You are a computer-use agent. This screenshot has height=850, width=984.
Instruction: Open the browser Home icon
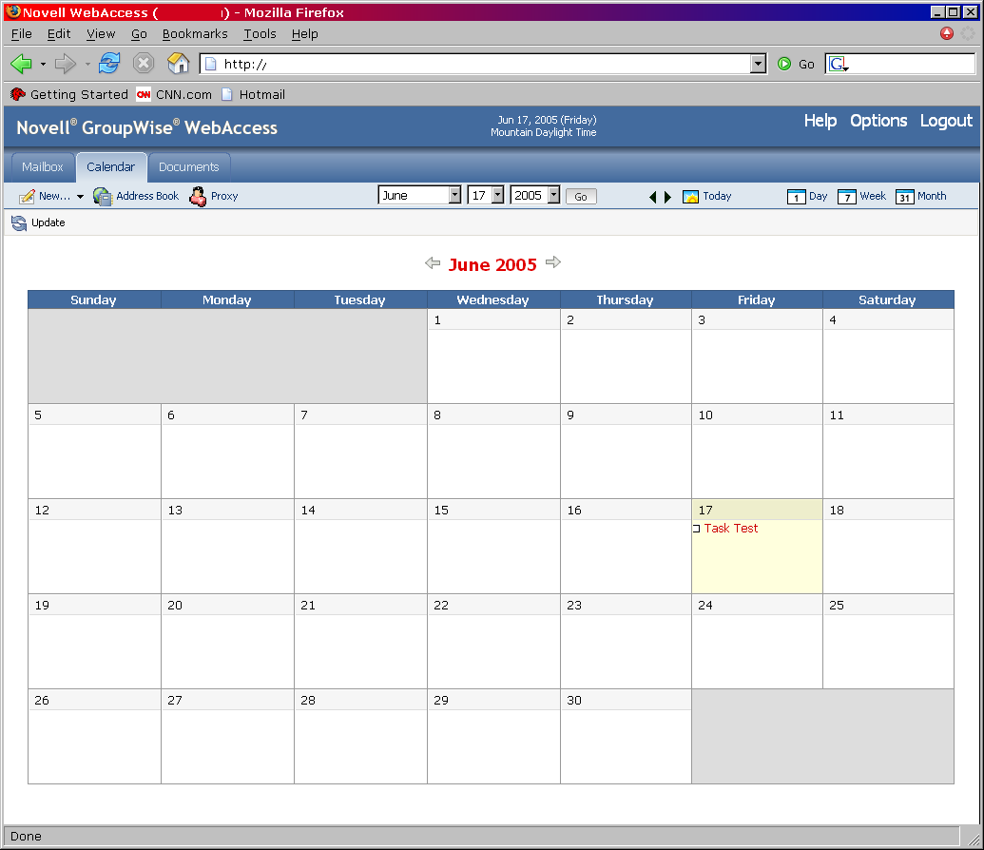[177, 63]
